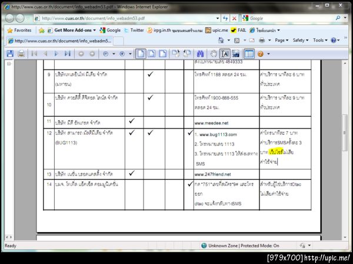Open the Google favorites link
353x264 pixels.
click(x=111, y=30)
